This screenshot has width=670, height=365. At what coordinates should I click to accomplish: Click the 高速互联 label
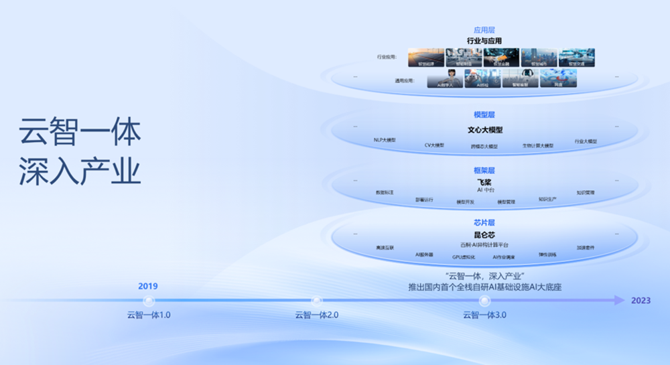pos(385,248)
